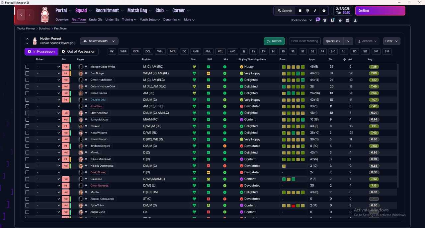Screen dimensions: 425x228
Task: Open the messages icon with 9+ badge
Action: pyautogui.click(x=318, y=20)
